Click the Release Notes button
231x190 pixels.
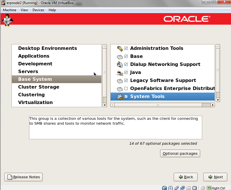tap(23, 177)
